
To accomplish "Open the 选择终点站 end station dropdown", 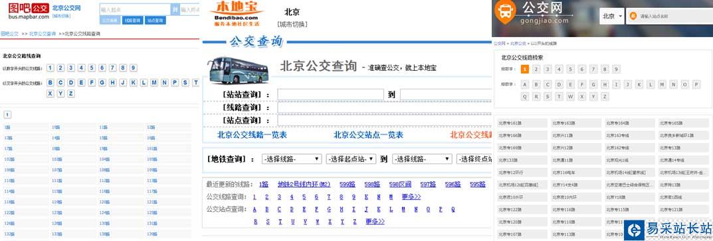I will [474, 159].
